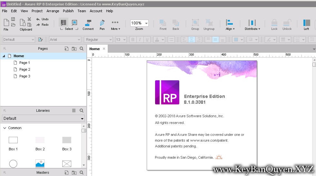The height and width of the screenshot is (176, 316).
Task: Open the 100% Zoom dropdown
Action: pyautogui.click(x=139, y=23)
